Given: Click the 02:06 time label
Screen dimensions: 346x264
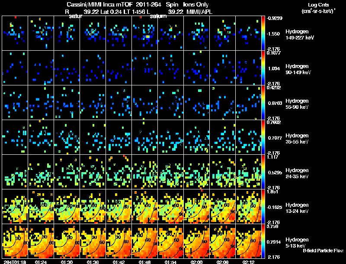Looking at the screenshot, I should [222, 262].
